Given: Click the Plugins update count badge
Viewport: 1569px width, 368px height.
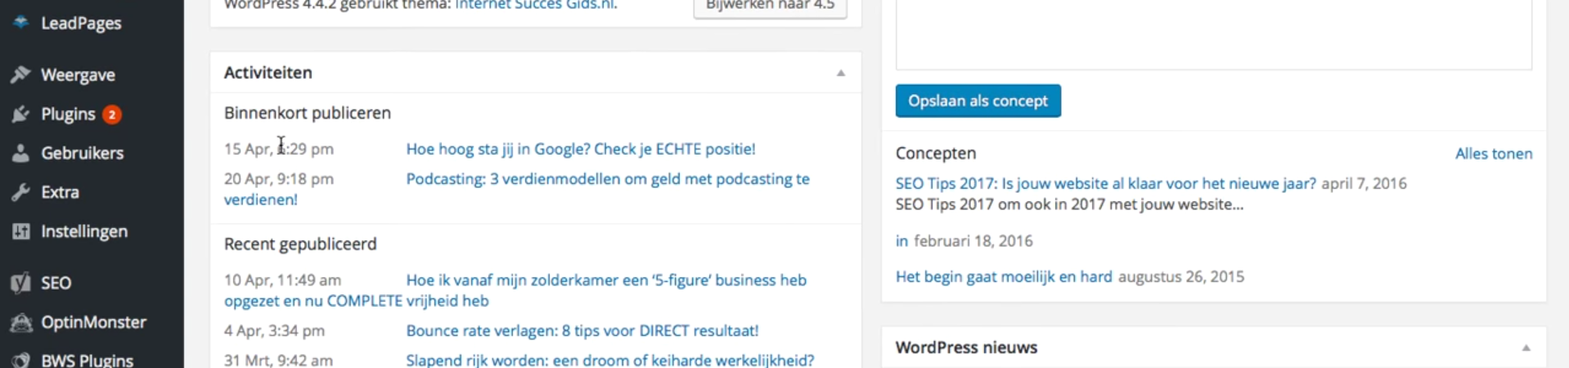Looking at the screenshot, I should pos(112,114).
